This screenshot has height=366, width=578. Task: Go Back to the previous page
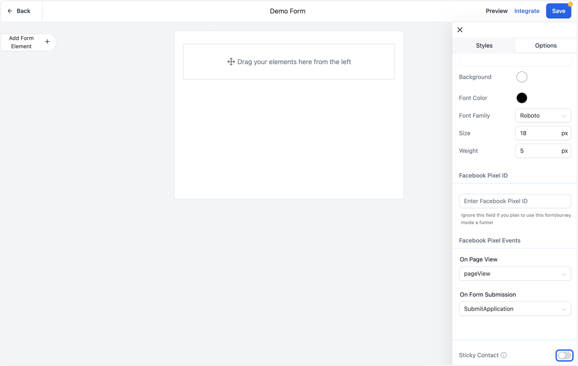tap(19, 11)
